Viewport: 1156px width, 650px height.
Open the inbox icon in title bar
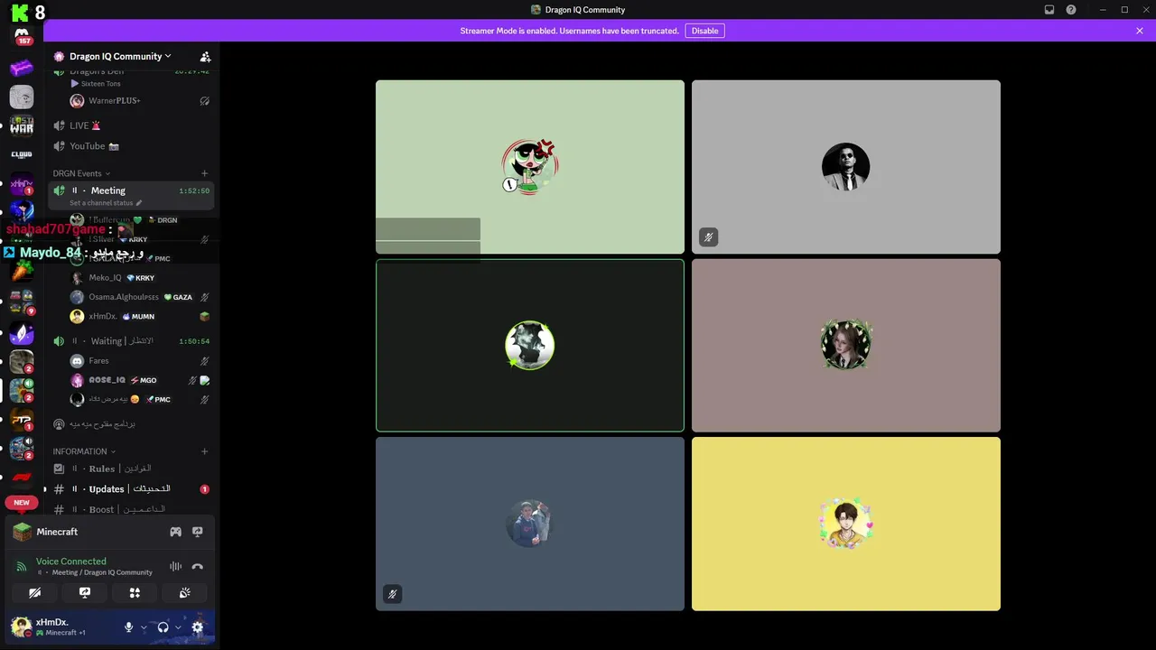(1049, 10)
